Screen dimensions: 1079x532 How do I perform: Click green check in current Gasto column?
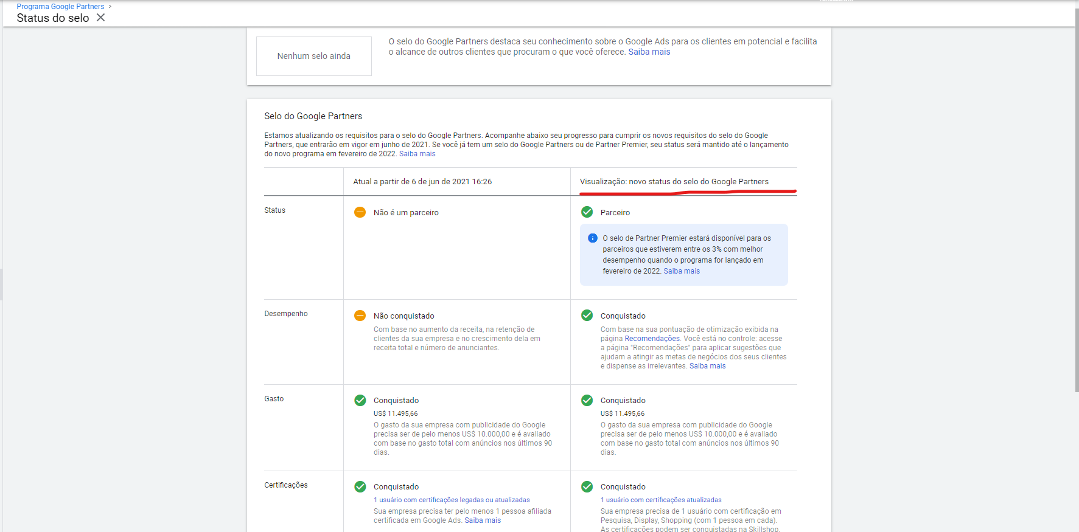(x=360, y=400)
